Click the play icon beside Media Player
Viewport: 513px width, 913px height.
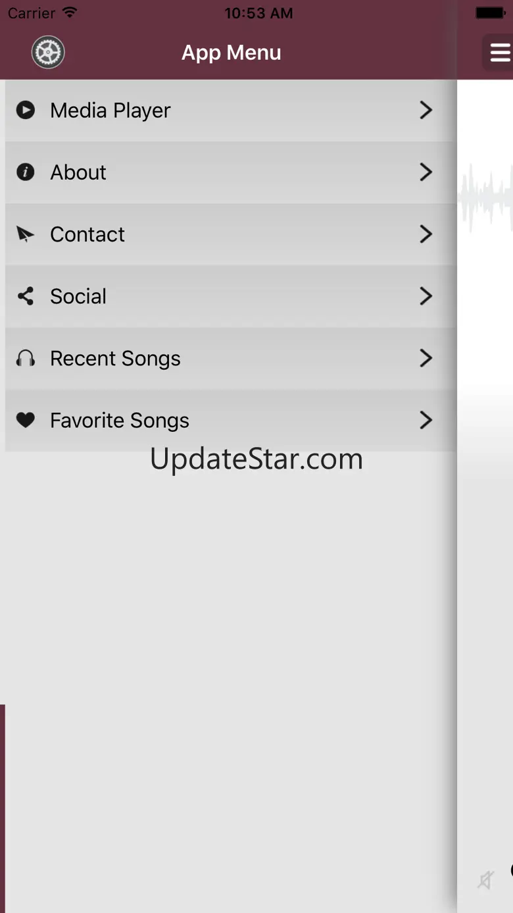26,110
